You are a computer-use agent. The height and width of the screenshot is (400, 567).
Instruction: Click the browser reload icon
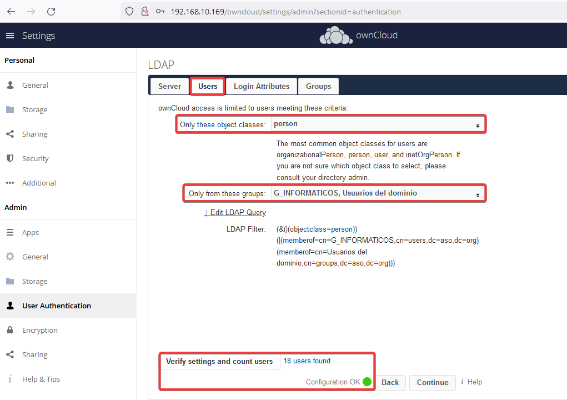coord(51,11)
